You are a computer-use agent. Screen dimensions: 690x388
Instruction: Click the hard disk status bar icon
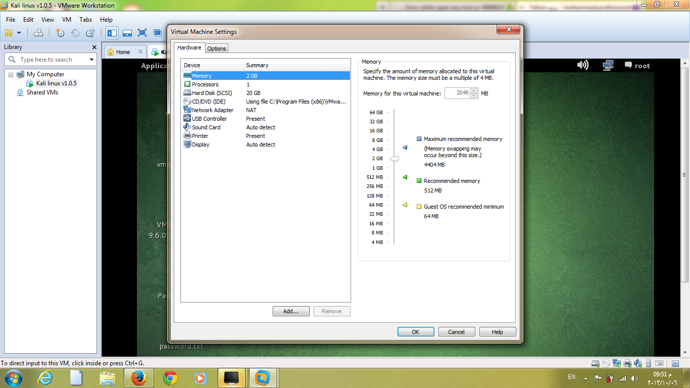[596, 363]
